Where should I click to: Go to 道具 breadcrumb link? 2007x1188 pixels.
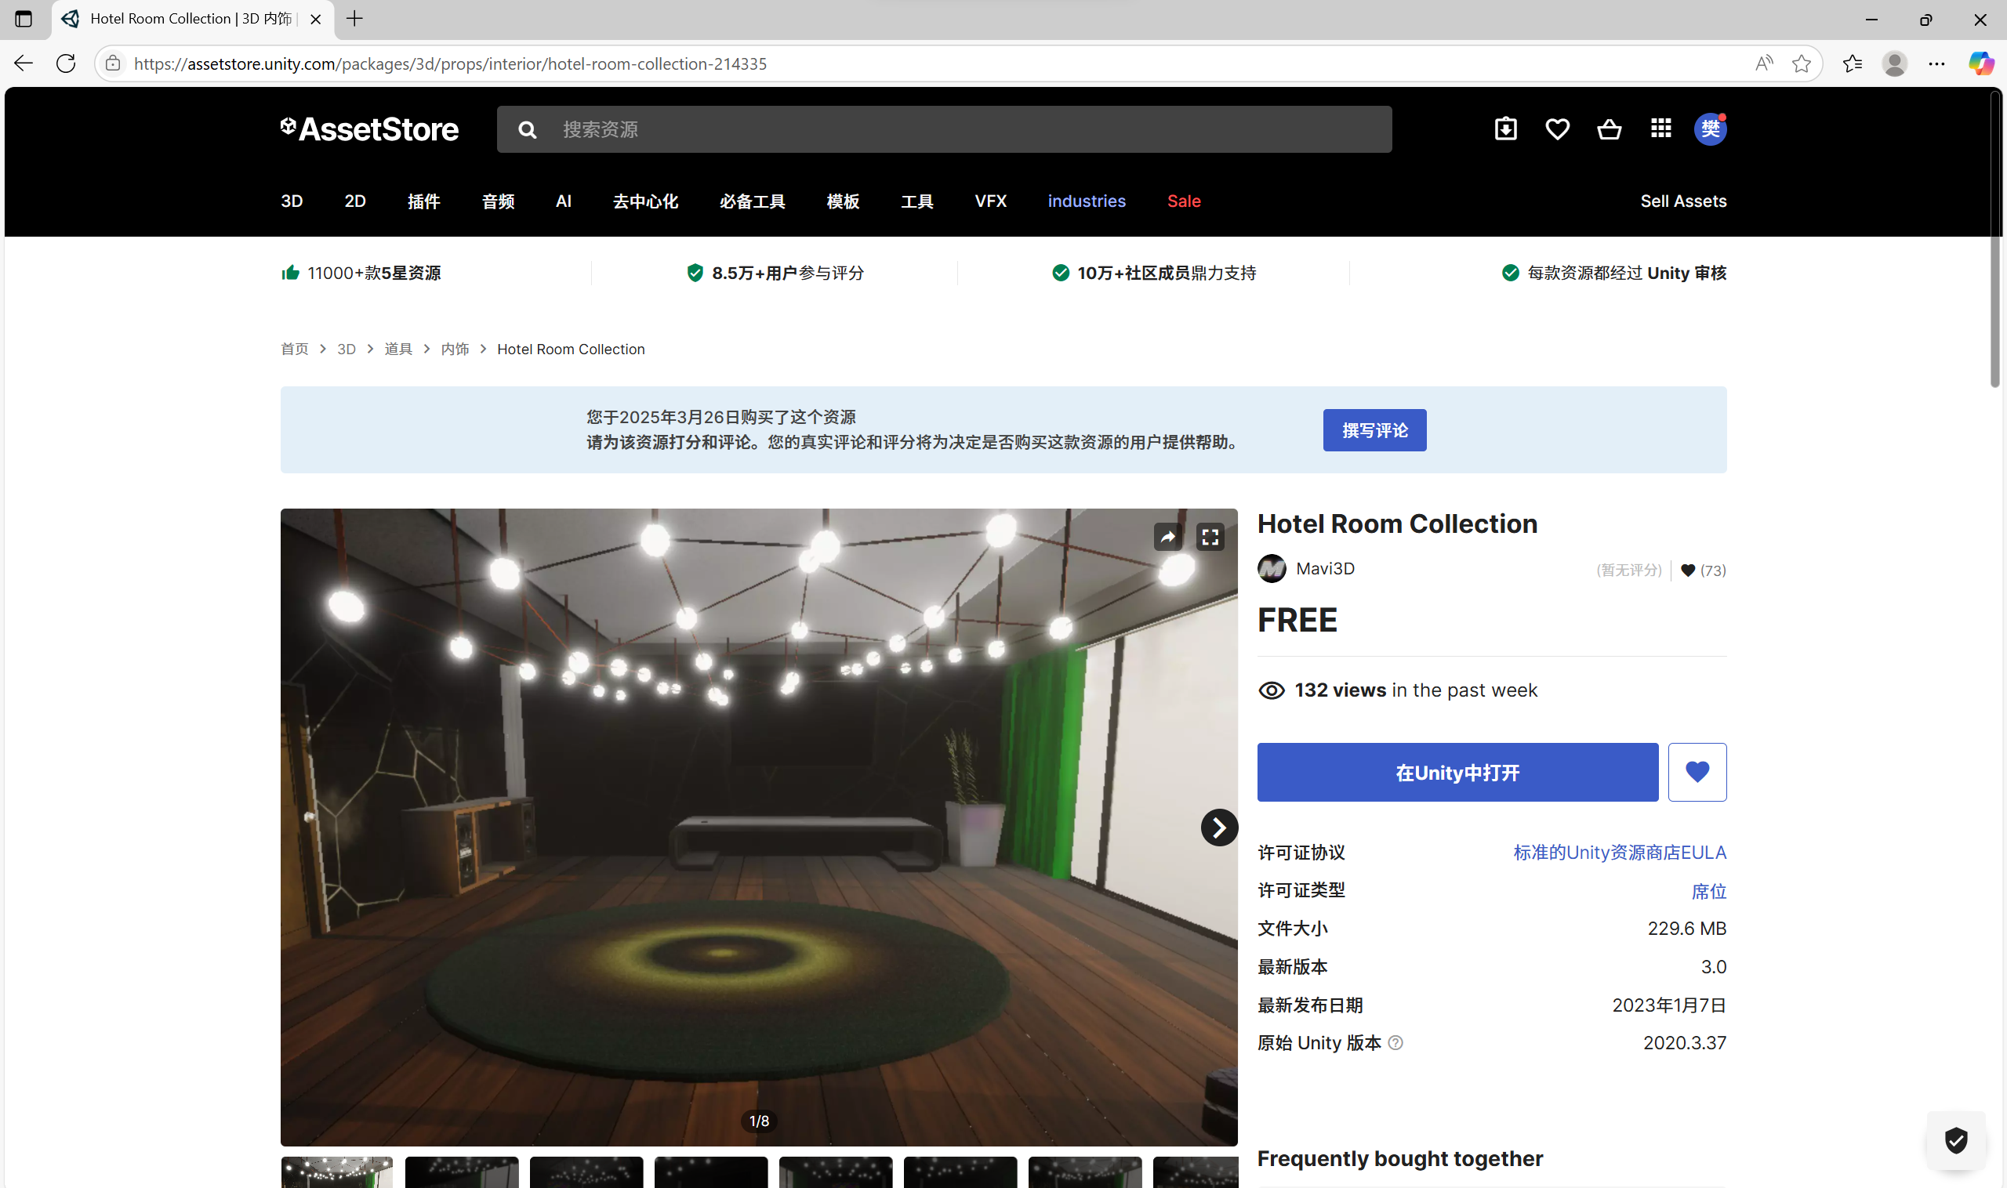click(x=398, y=349)
